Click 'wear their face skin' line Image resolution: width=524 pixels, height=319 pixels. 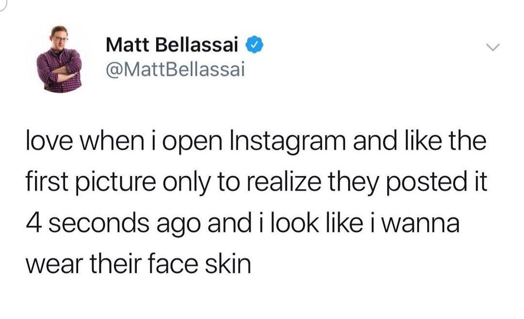point(137,264)
